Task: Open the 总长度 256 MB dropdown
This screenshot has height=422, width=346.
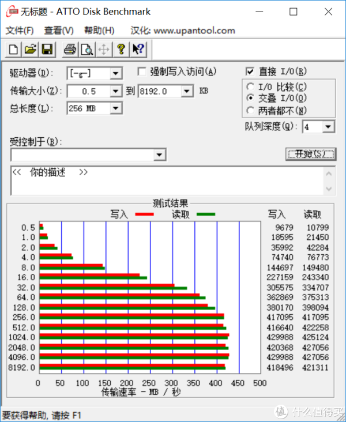Action: point(115,108)
